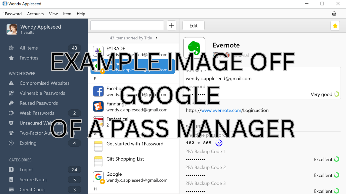Toggle the Evernote favorite star
Image resolution: width=346 pixels, height=194 pixels.
point(335,26)
